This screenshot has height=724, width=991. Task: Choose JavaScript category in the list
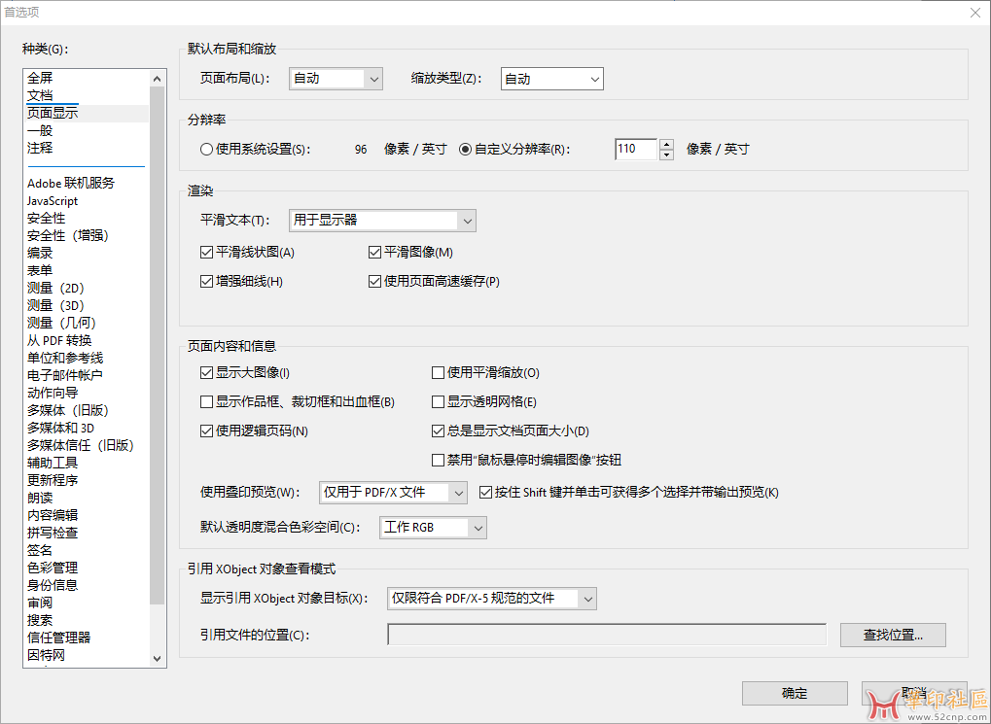(x=53, y=201)
